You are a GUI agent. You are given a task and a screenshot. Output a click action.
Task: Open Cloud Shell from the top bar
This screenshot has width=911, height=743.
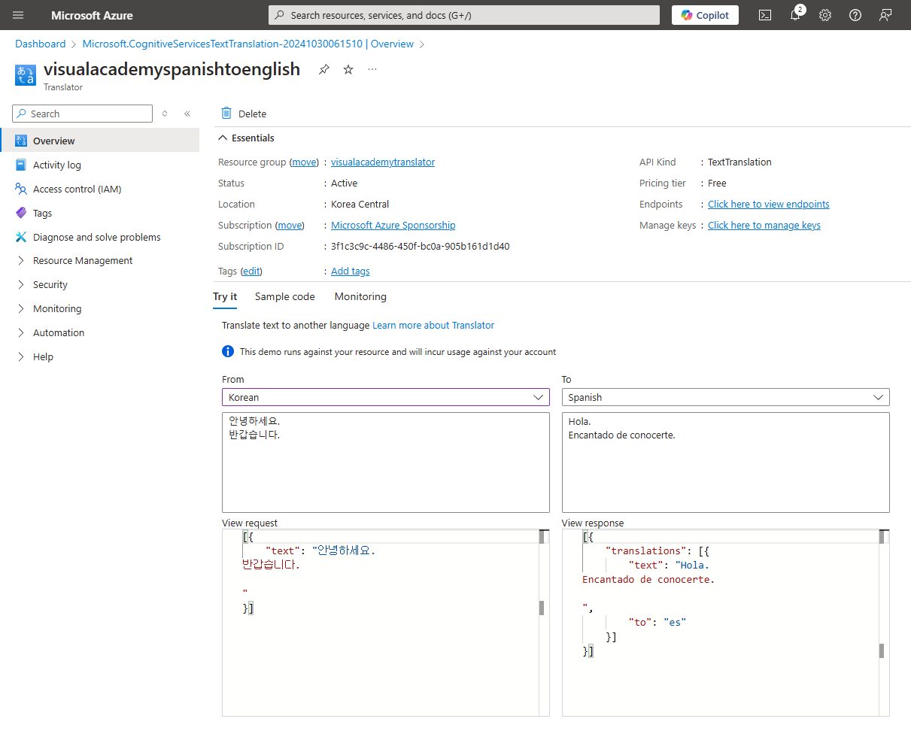tap(765, 15)
